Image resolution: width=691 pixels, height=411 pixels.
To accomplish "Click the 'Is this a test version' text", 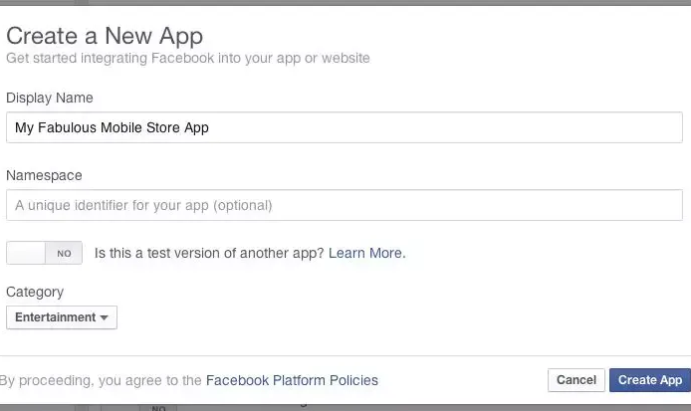I will point(209,254).
